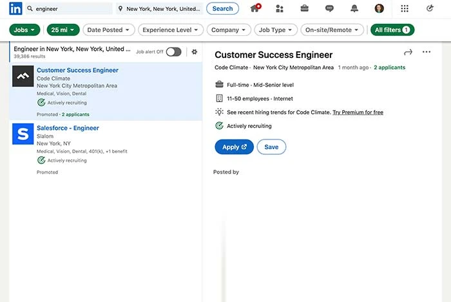
Task: Click Medical, Vision, Dental, 401(k) benefits text
Action: [82, 152]
